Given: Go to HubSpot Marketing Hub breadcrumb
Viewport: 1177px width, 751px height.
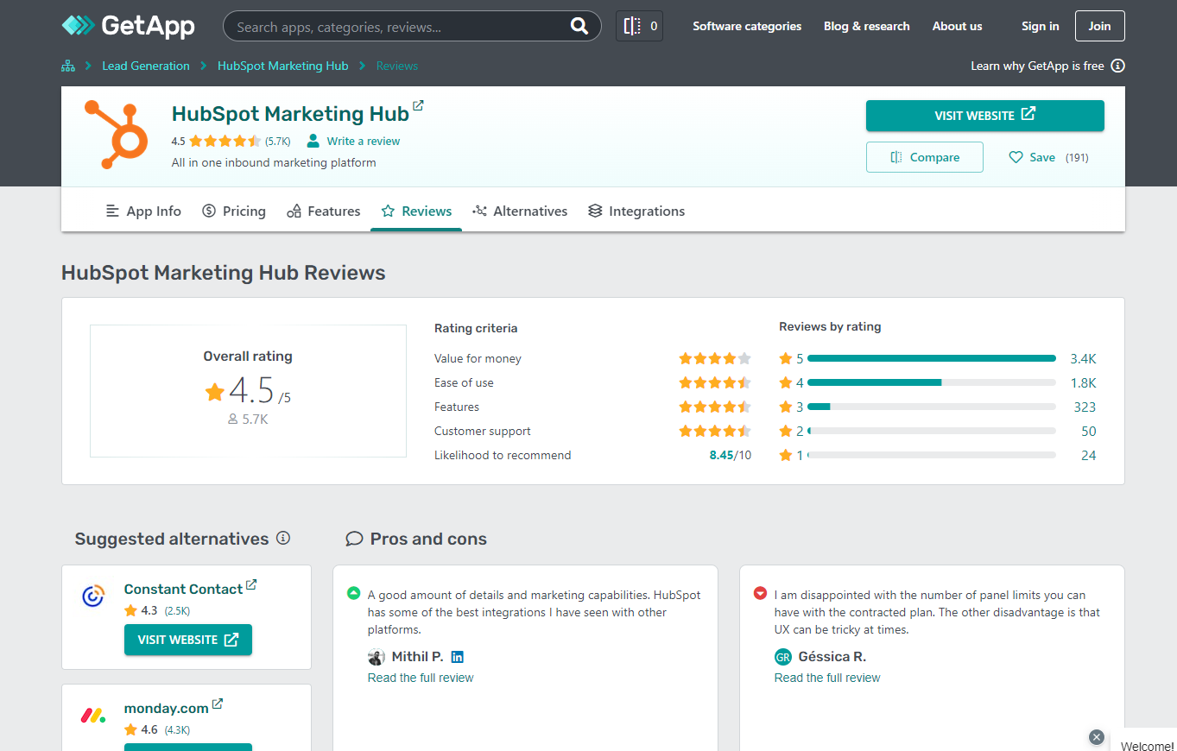Looking at the screenshot, I should click(x=283, y=66).
